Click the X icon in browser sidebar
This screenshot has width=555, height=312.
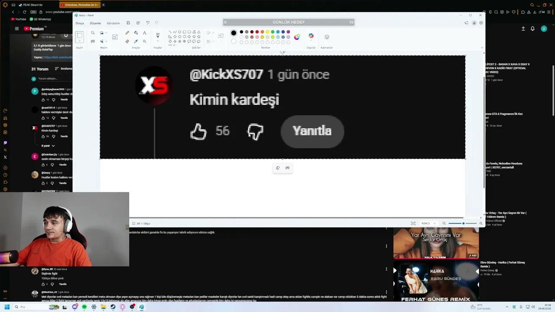5,157
